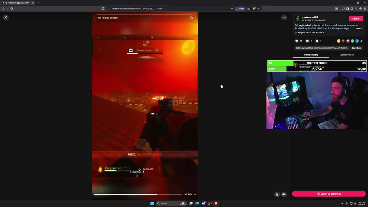Open the VPN shield icon
The image size is (368, 207).
[361, 9]
